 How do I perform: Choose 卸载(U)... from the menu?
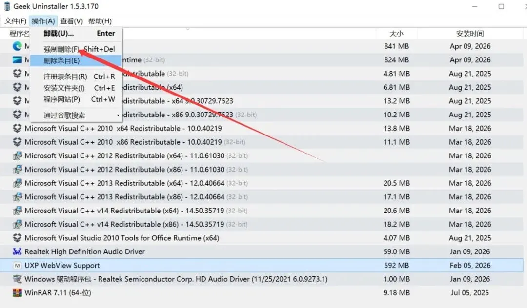click(76, 33)
